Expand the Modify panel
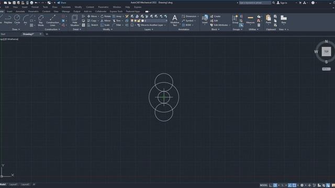Image resolution: width=335 pixels, height=188 pixels. [x=107, y=29]
